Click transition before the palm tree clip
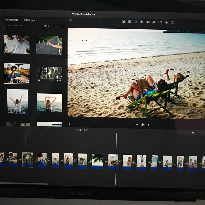This screenshot has width=205, height=205. click(90, 161)
